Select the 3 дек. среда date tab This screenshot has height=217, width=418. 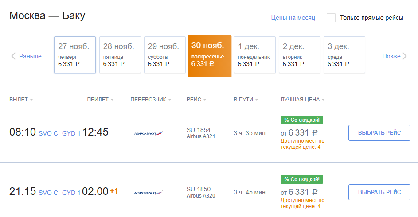click(344, 54)
